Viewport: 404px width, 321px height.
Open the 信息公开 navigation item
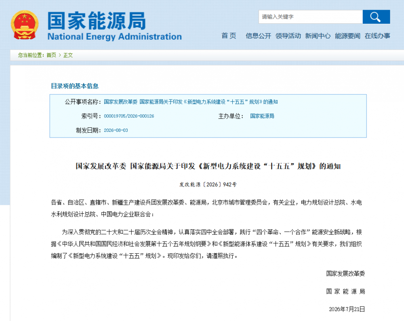[259, 36]
